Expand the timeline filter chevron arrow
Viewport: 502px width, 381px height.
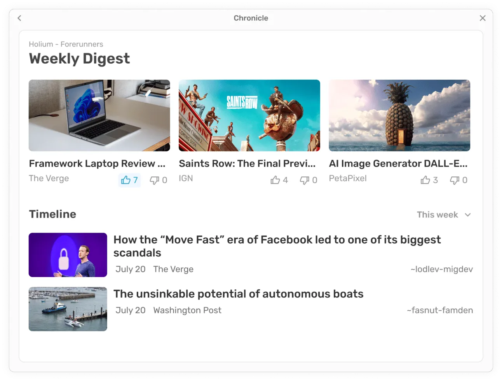point(468,215)
